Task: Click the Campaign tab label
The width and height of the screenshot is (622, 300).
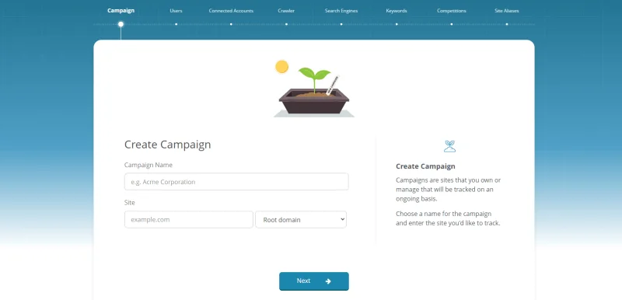Action: 121,11
